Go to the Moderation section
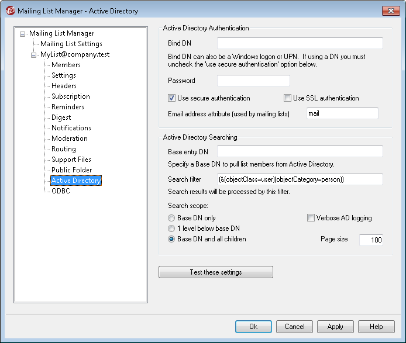 pos(69,138)
